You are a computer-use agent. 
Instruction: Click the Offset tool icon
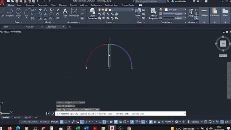58,18
